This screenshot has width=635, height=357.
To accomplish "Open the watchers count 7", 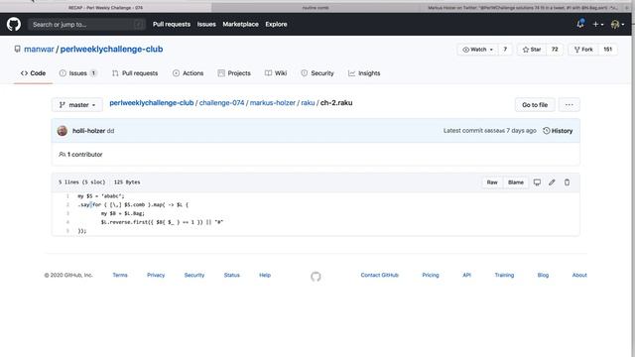I will [x=505, y=50].
